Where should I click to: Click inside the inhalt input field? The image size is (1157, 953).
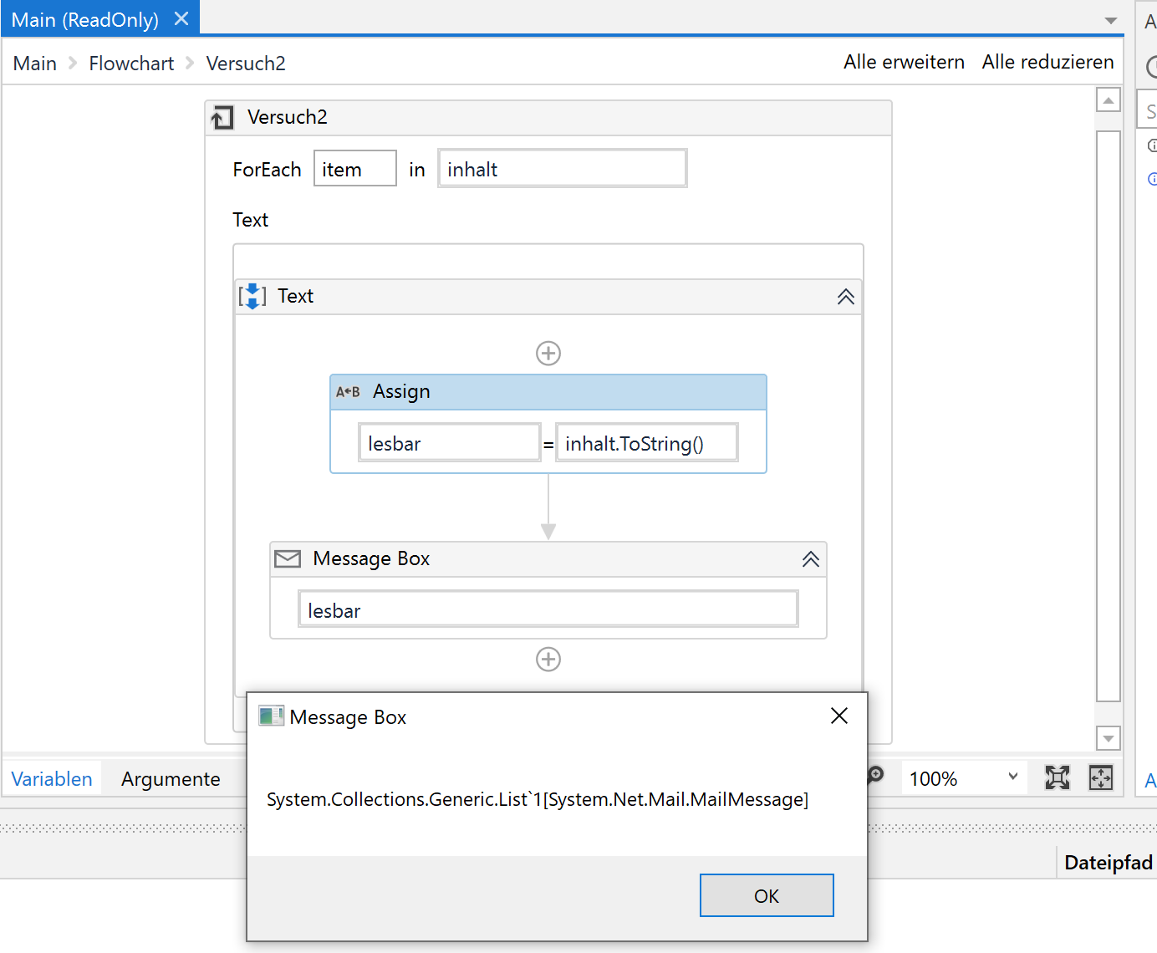click(x=562, y=168)
